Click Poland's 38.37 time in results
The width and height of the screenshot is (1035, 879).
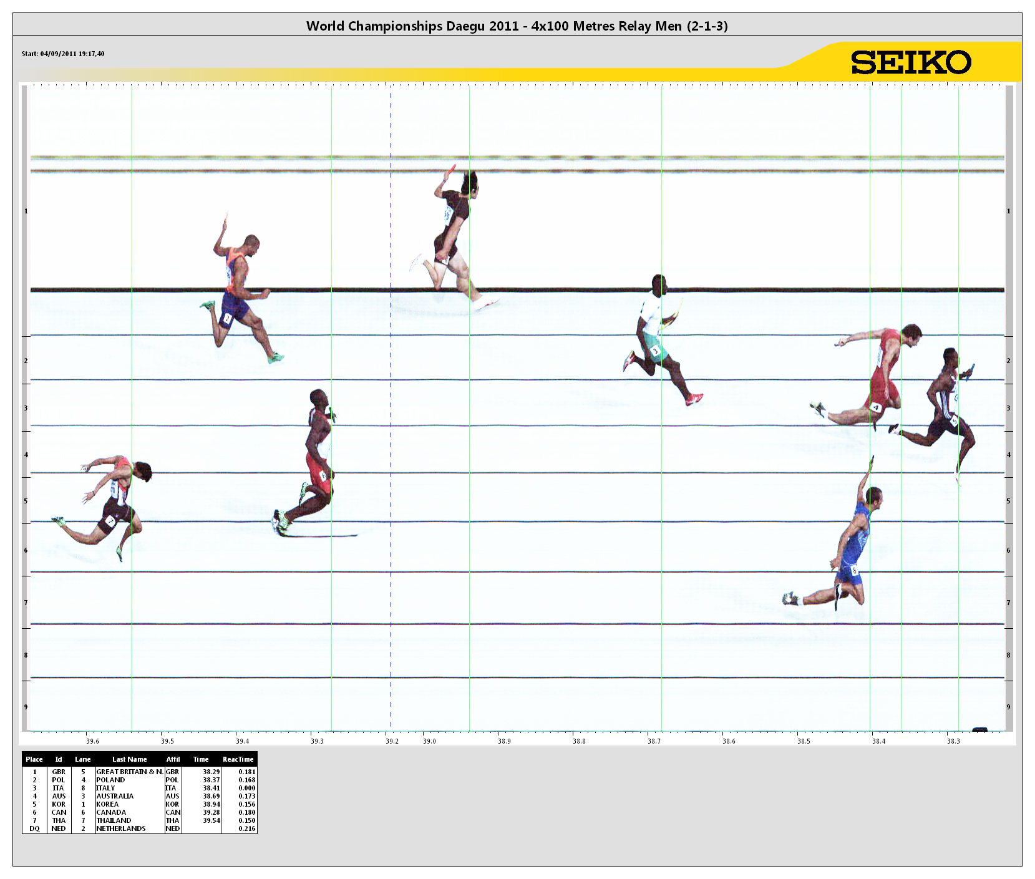[211, 780]
